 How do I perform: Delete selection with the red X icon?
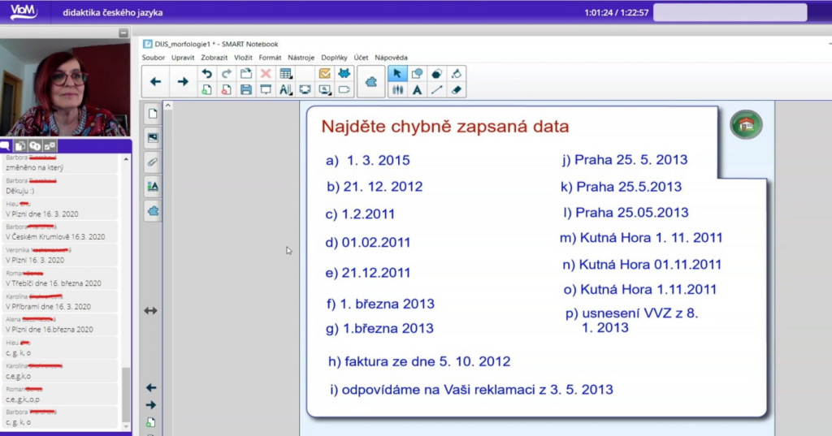(x=265, y=74)
